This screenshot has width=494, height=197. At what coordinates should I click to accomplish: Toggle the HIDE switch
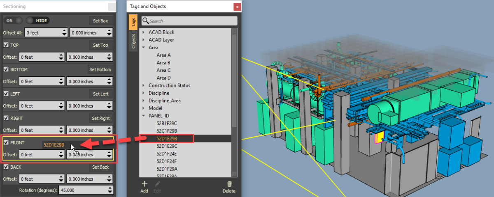click(37, 21)
